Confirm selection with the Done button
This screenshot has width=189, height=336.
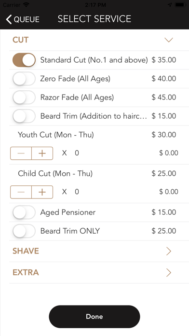94,317
